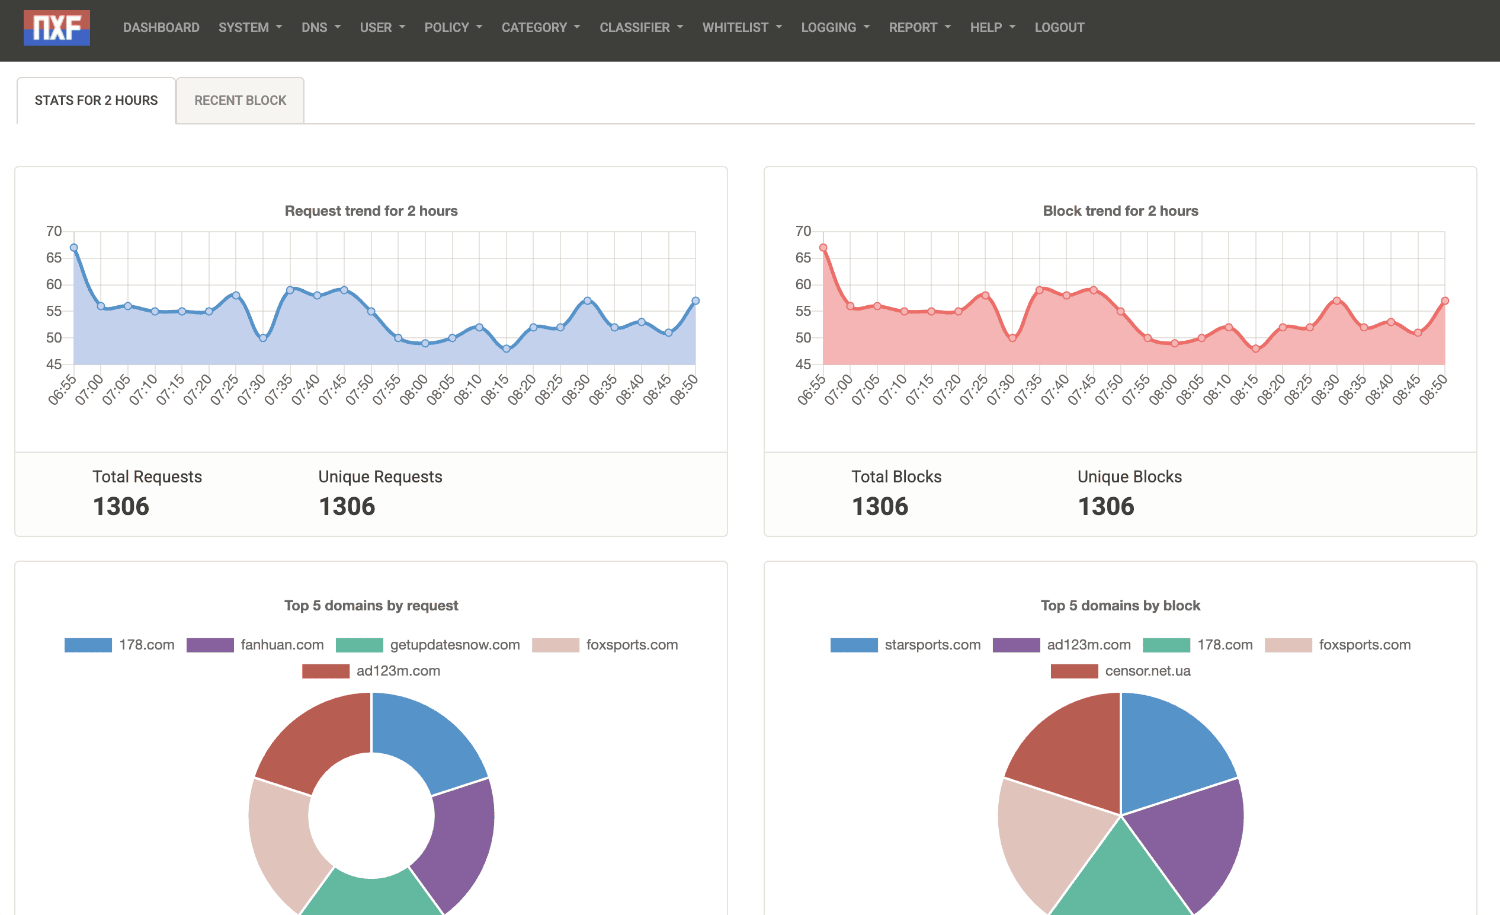Open the SYSTEM dropdown menu
The height and width of the screenshot is (915, 1500).
(x=249, y=28)
